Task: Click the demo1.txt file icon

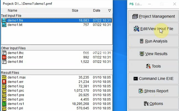Action: coord(4,25)
